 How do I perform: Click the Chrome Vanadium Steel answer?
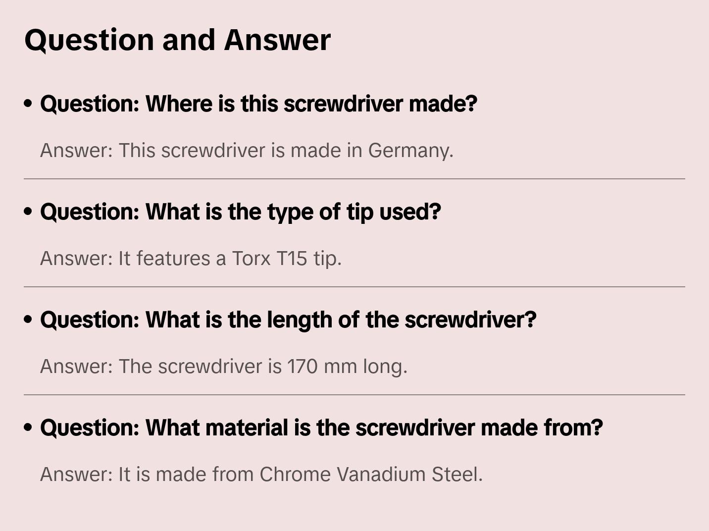(261, 474)
